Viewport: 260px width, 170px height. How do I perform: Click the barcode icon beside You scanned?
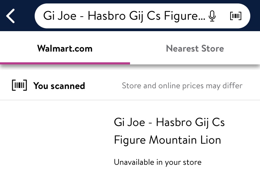click(x=19, y=86)
